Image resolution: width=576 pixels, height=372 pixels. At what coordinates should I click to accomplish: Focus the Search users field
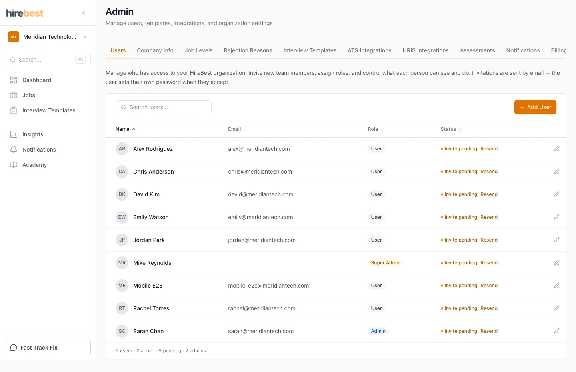click(x=164, y=107)
